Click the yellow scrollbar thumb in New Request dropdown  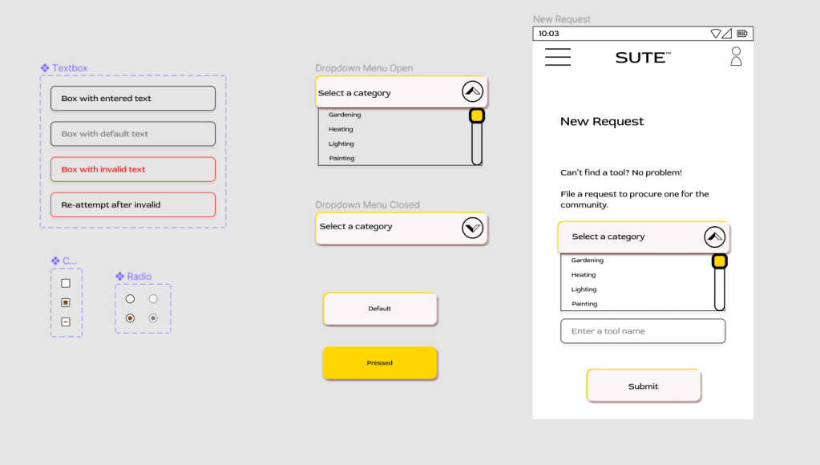[x=719, y=261]
